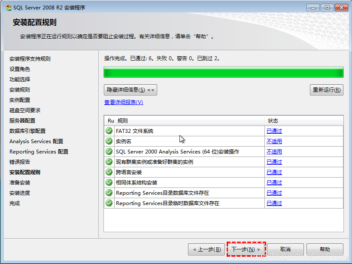Click rule text 相同体系结构安装

pos(137,183)
